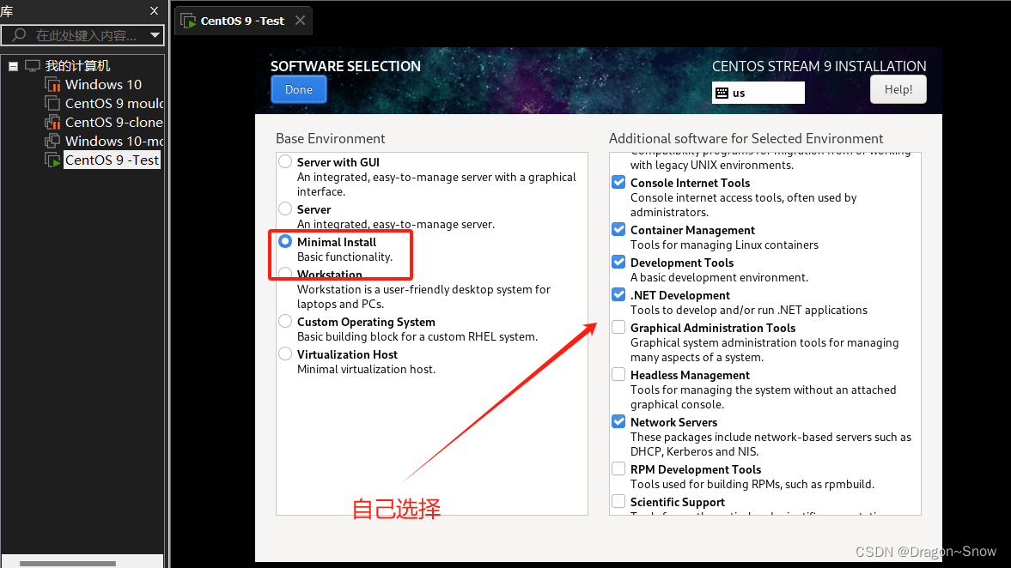
Task: Click the library search input field
Action: (82, 35)
